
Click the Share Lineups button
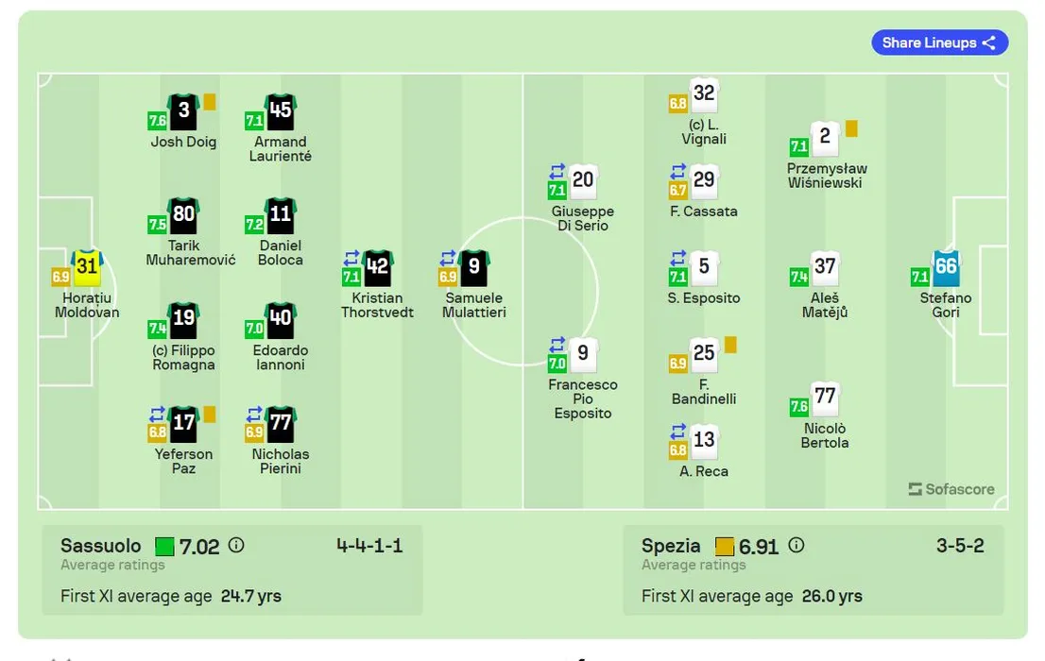pos(939,42)
